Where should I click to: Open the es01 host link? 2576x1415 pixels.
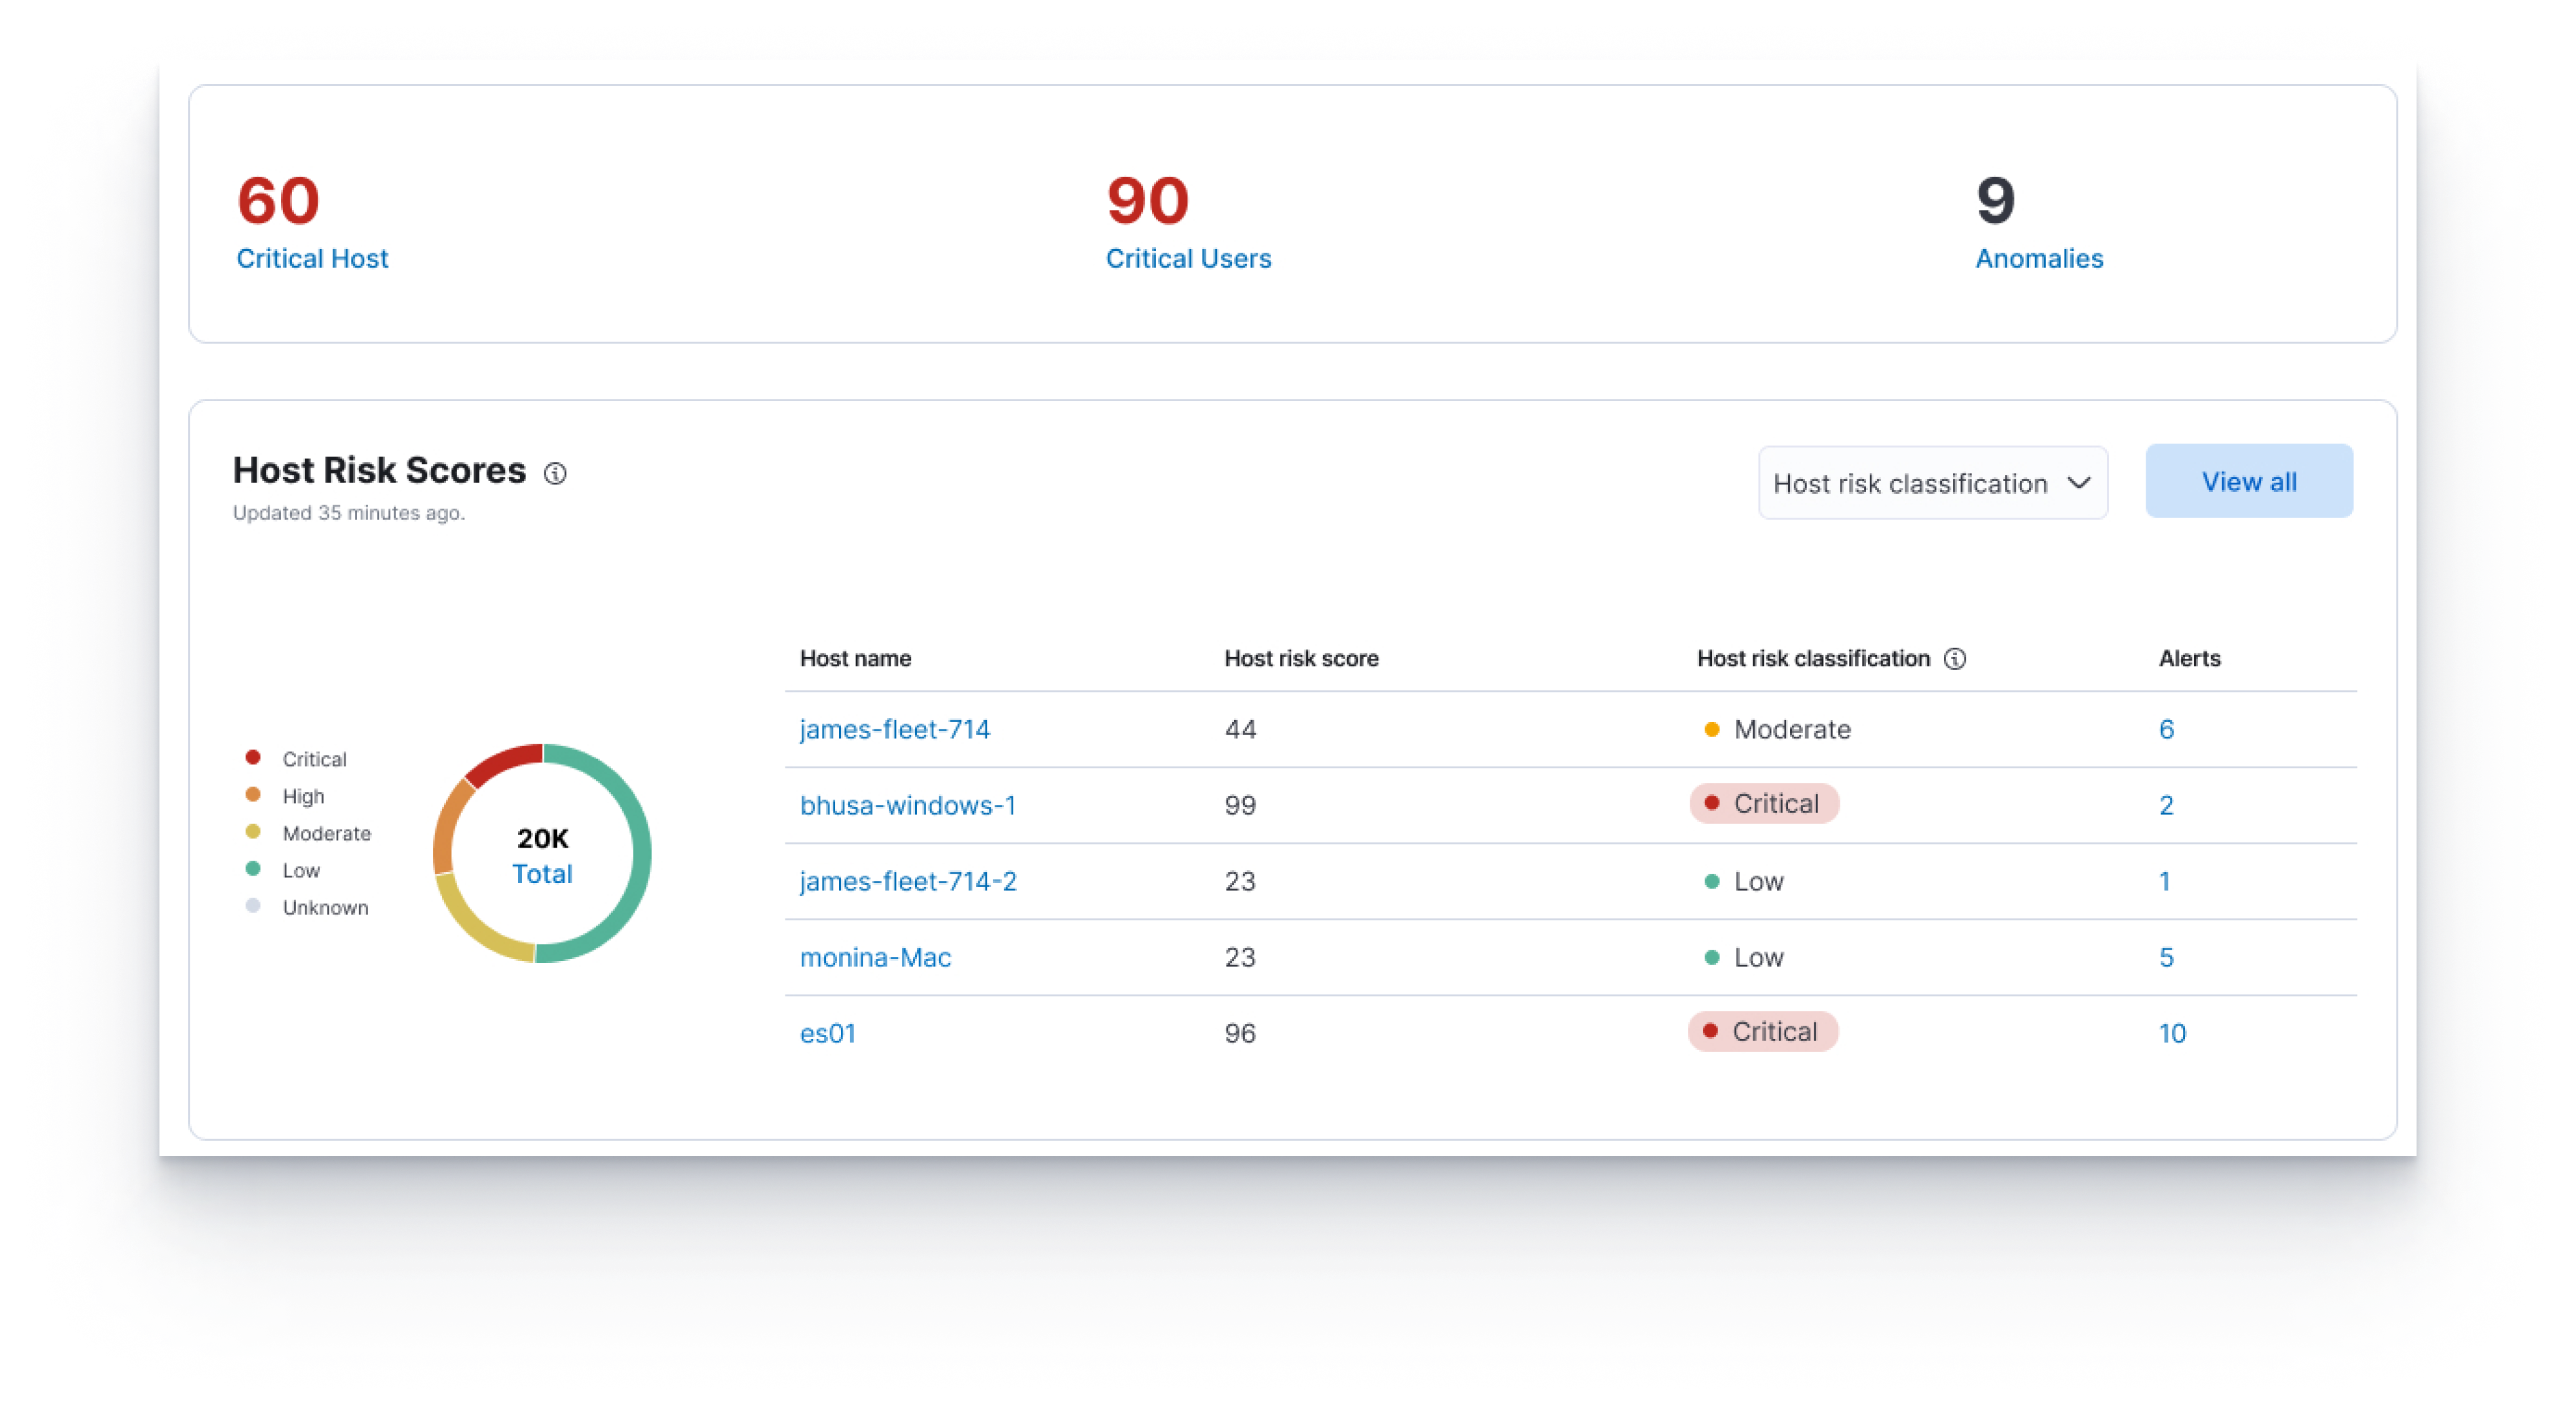tap(827, 1033)
